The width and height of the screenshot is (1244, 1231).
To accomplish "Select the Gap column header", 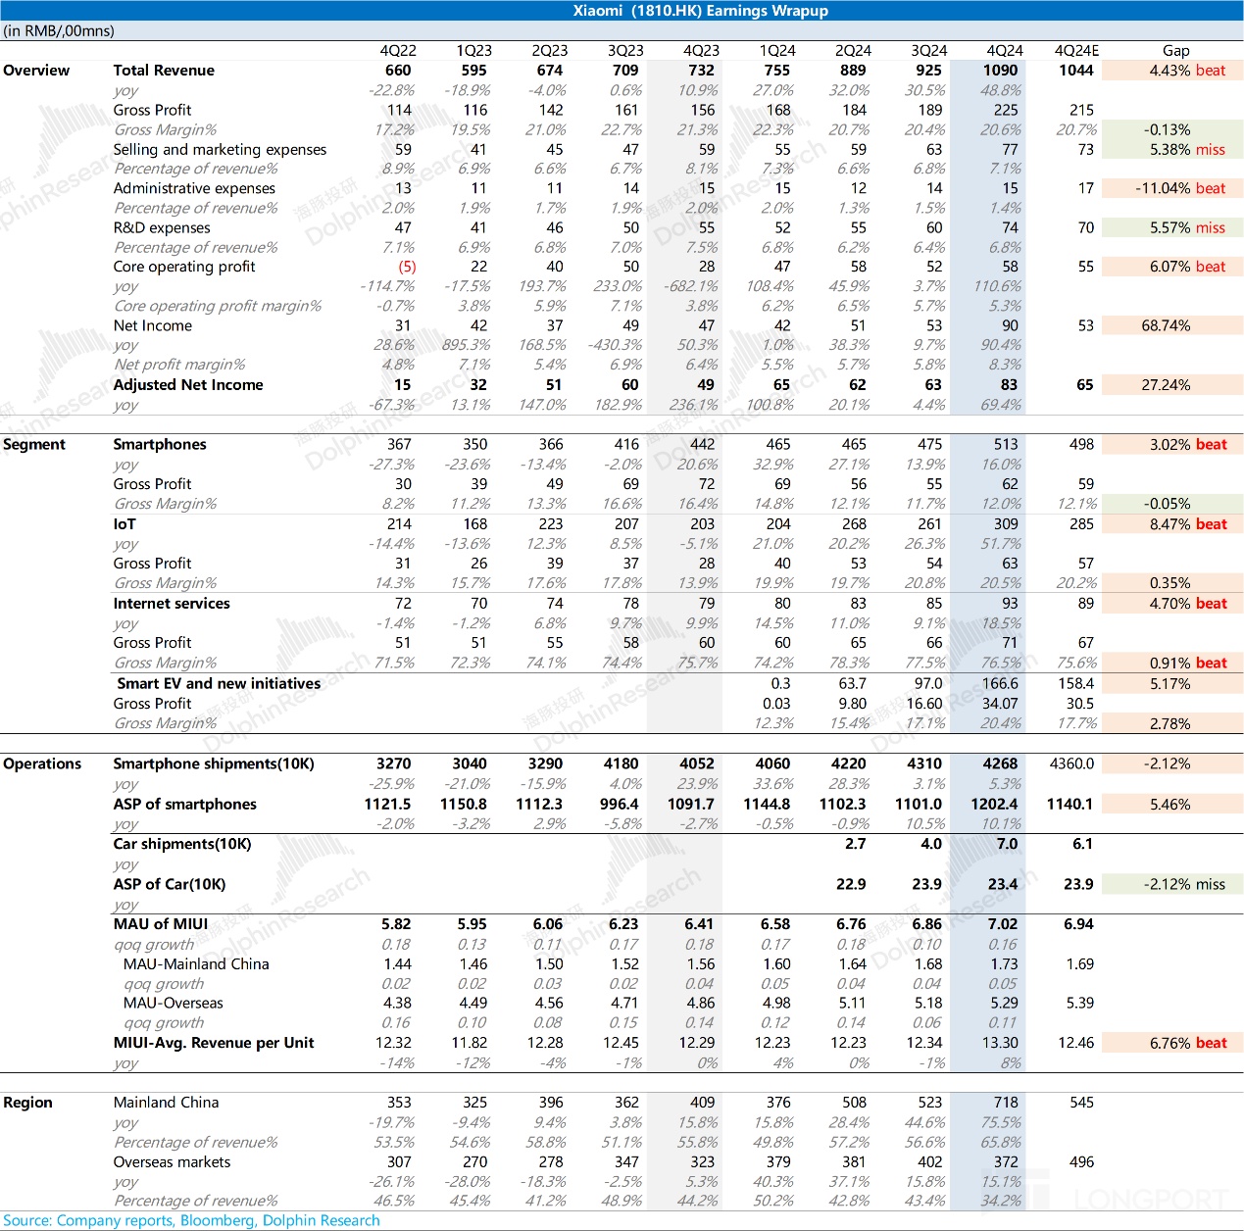I will 1175,50.
